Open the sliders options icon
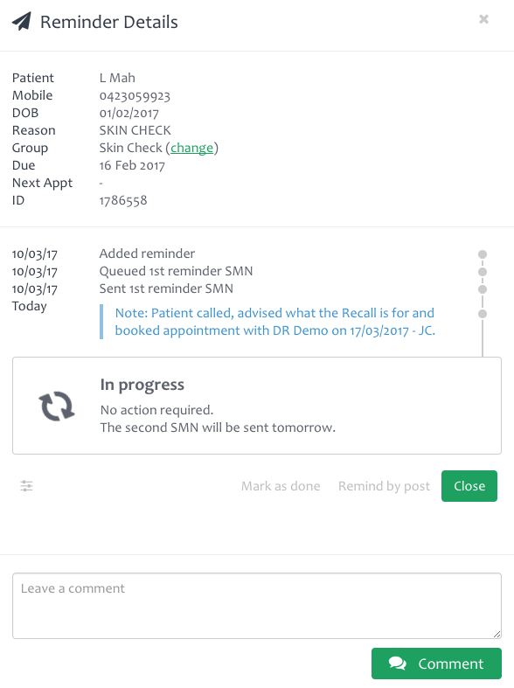 pos(26,486)
